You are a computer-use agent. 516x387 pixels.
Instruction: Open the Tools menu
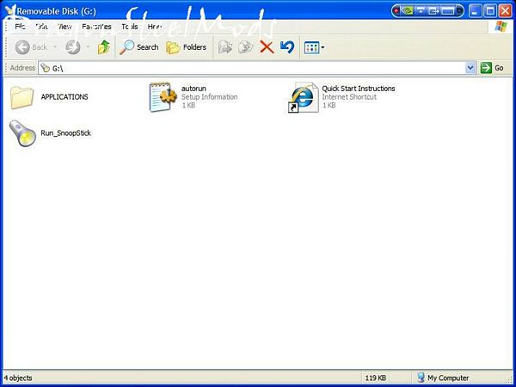(x=130, y=27)
